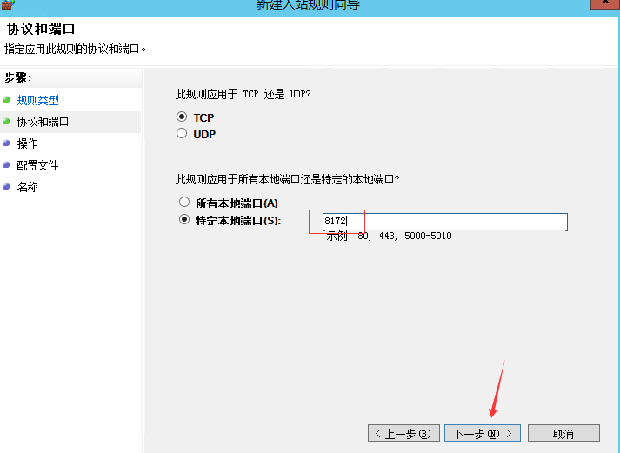Screen dimensions: 620x453
Task: Click the firewall wizard title bar icon
Action: point(8,4)
